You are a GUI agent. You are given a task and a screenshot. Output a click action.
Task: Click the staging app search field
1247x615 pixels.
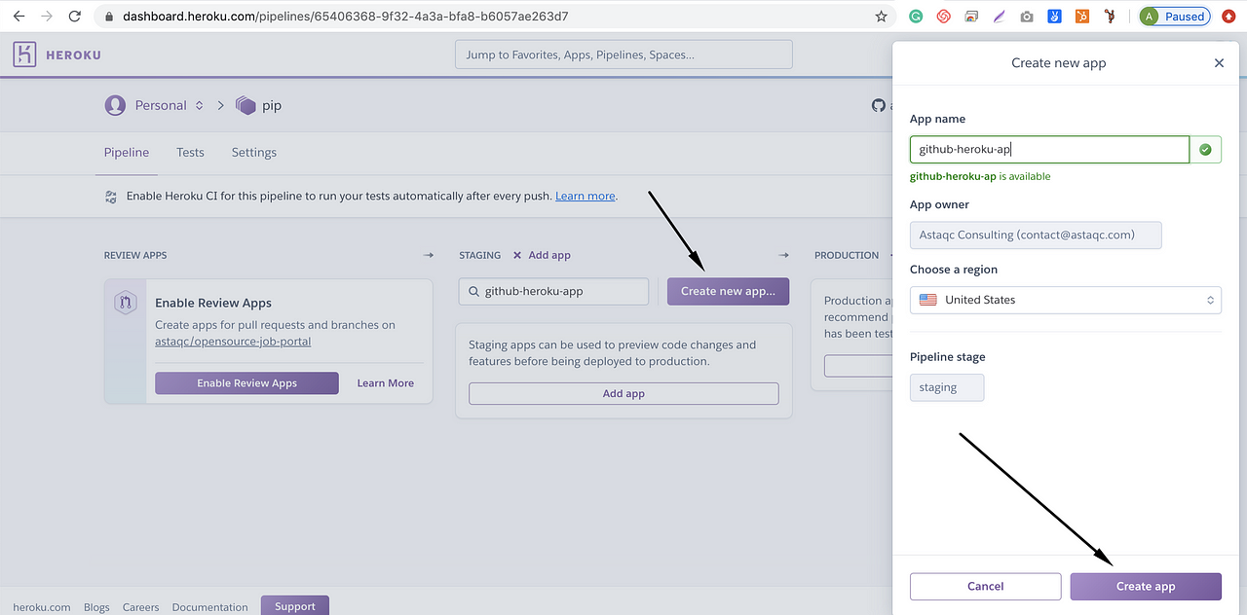[553, 291]
